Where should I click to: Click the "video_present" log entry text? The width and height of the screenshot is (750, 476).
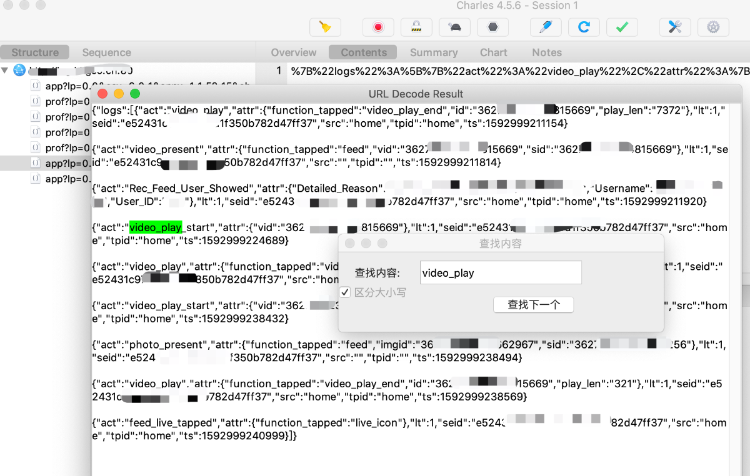pyautogui.click(x=164, y=149)
